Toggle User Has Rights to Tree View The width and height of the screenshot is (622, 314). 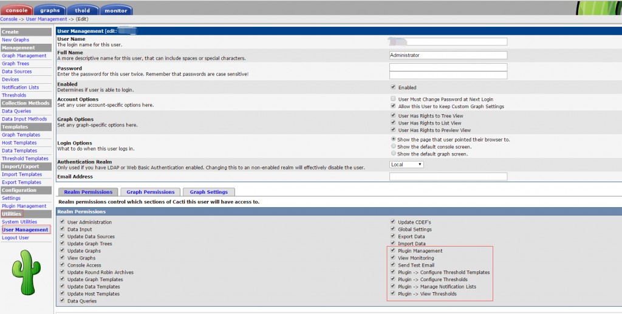click(x=393, y=115)
